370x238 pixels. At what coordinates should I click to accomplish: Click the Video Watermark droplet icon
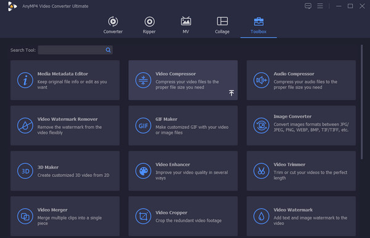click(261, 216)
